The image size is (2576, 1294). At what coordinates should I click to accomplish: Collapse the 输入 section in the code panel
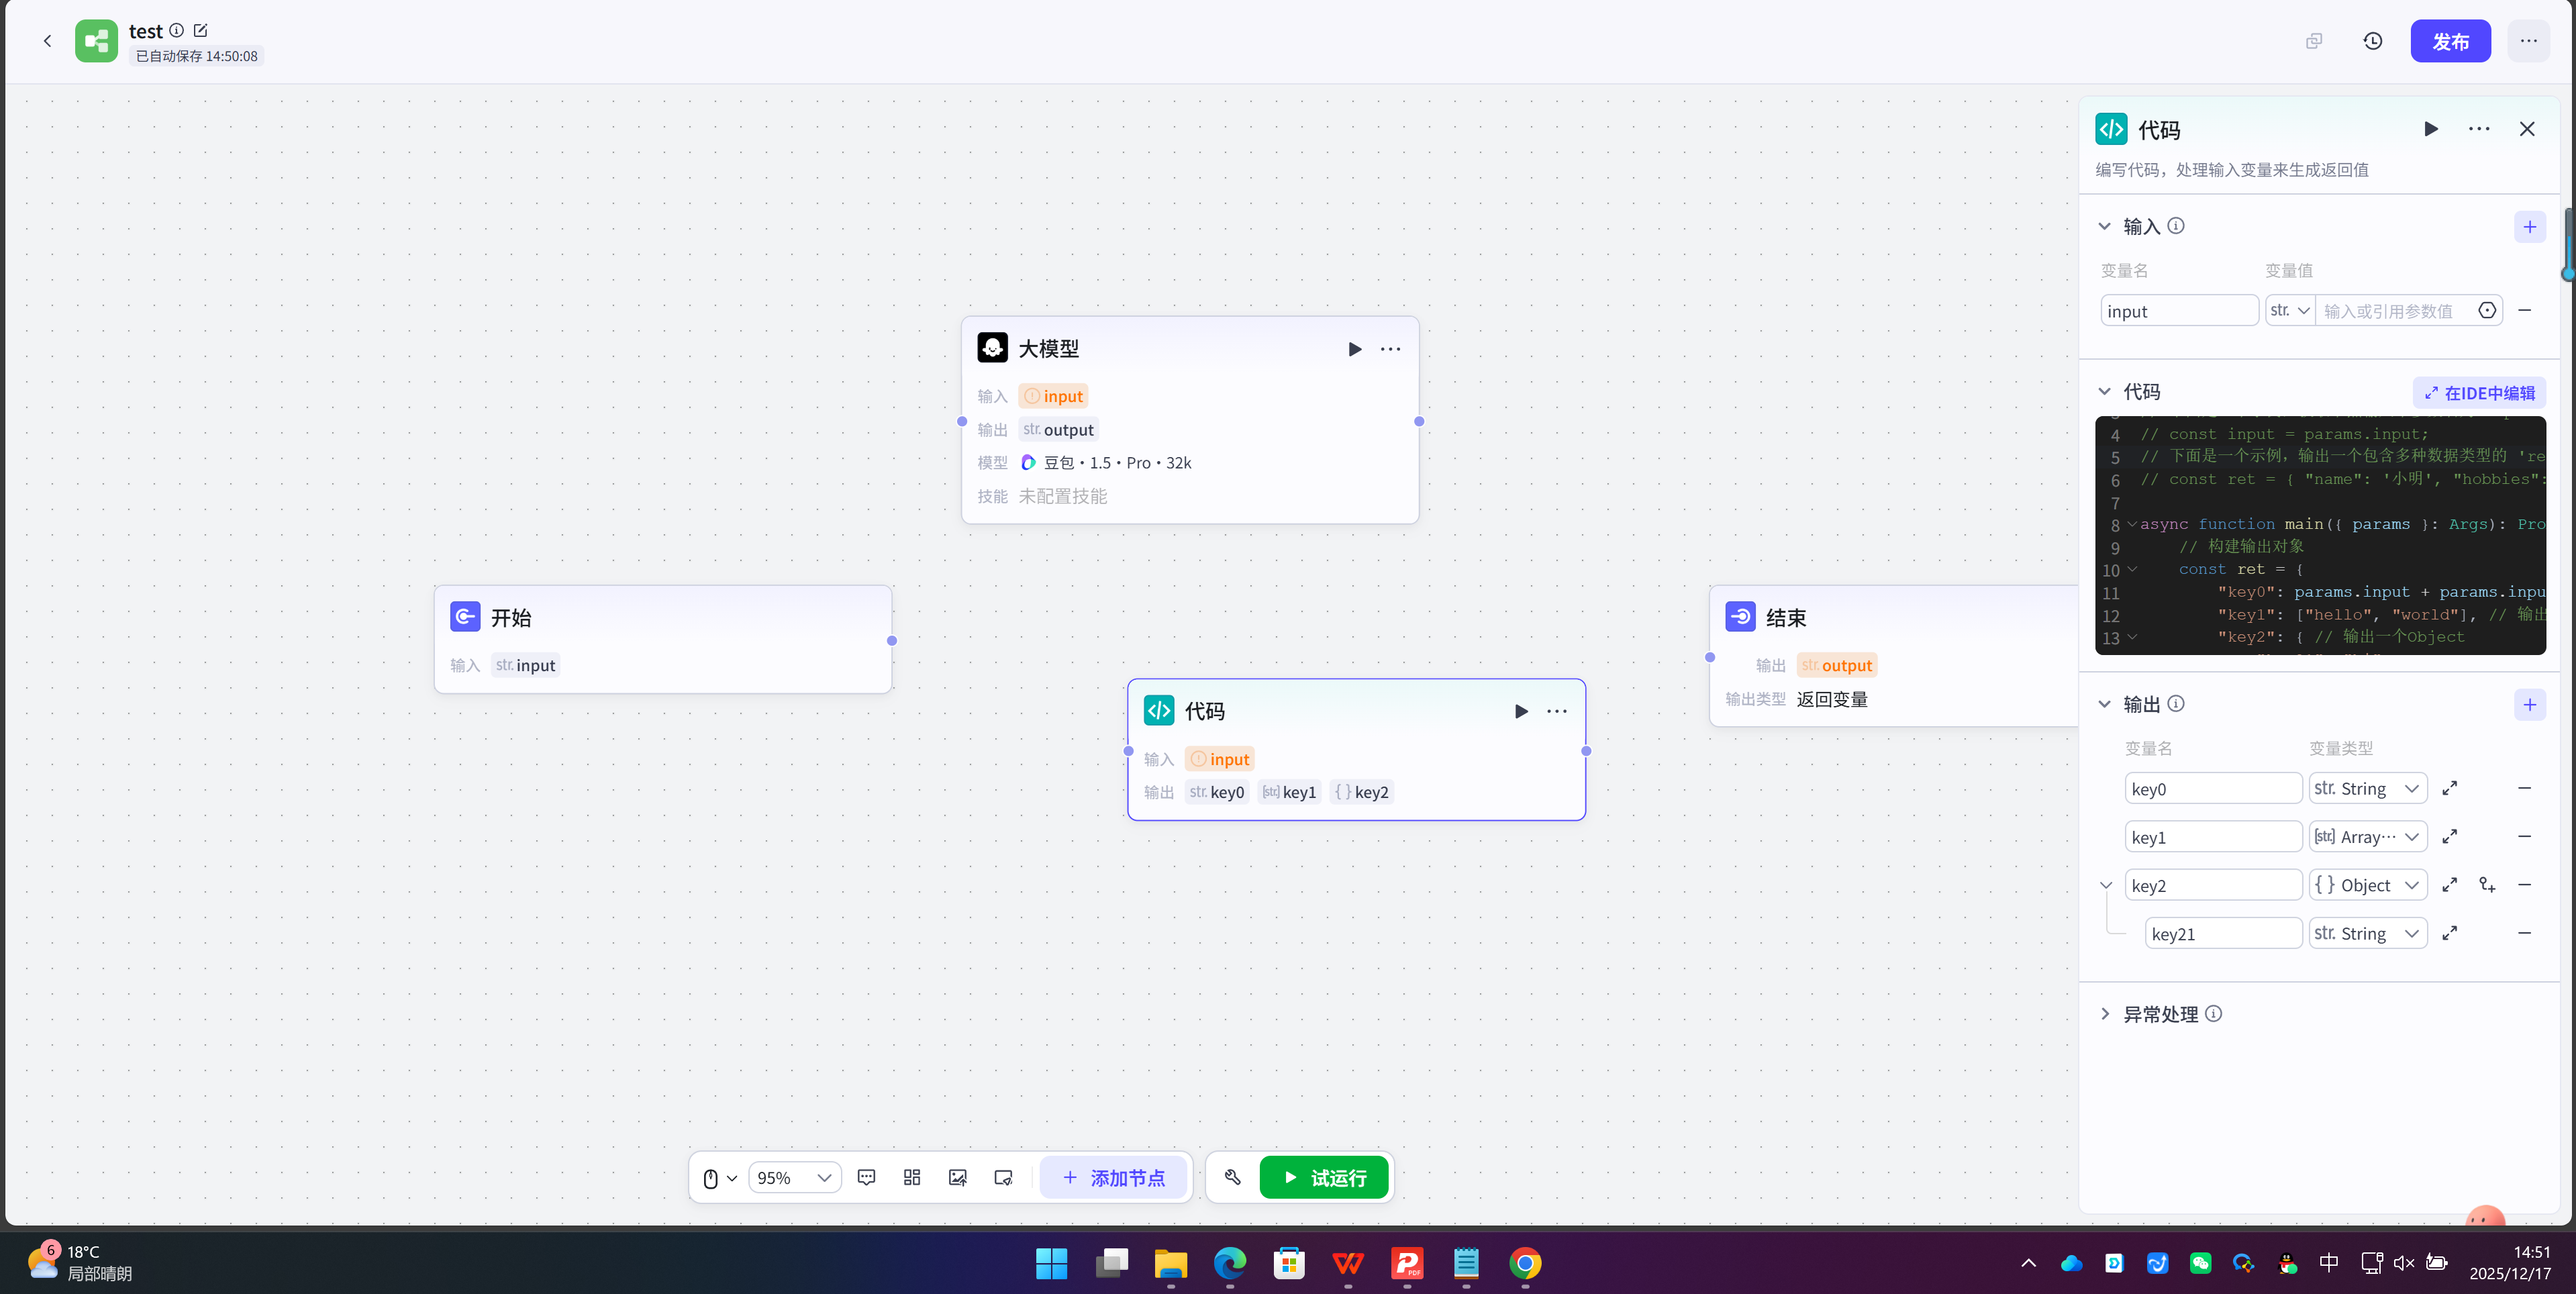point(2104,227)
